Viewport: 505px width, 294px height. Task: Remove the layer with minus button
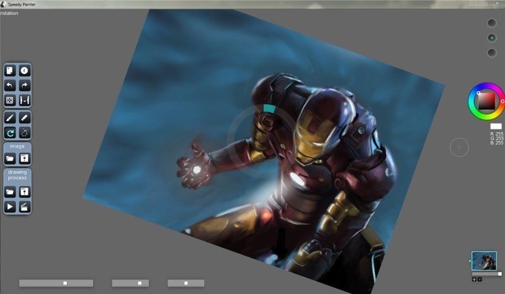[x=480, y=279]
